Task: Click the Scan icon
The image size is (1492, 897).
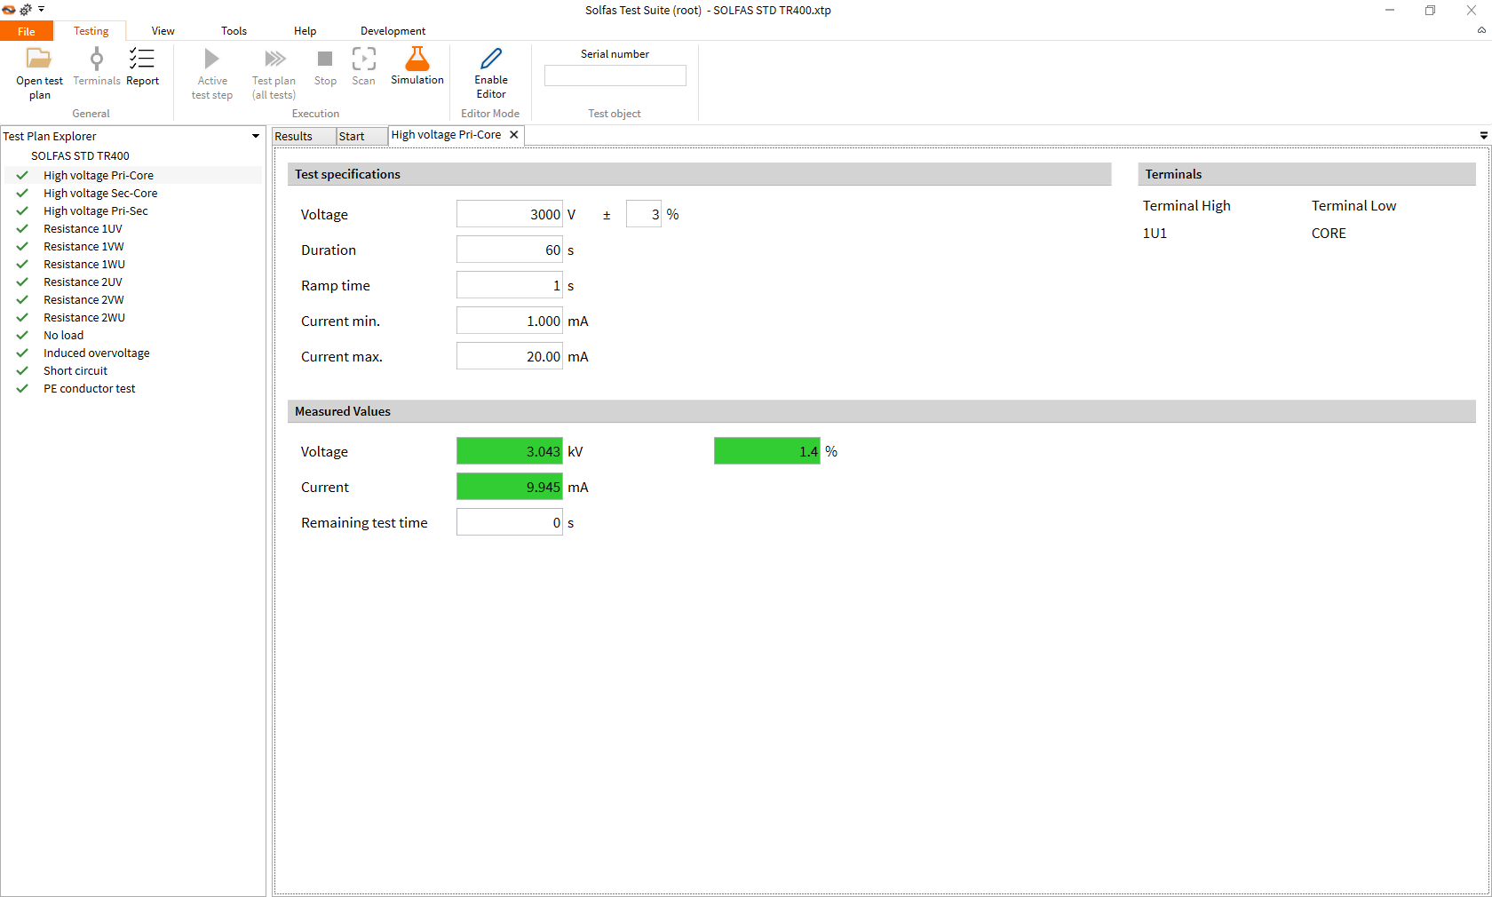Action: click(364, 59)
